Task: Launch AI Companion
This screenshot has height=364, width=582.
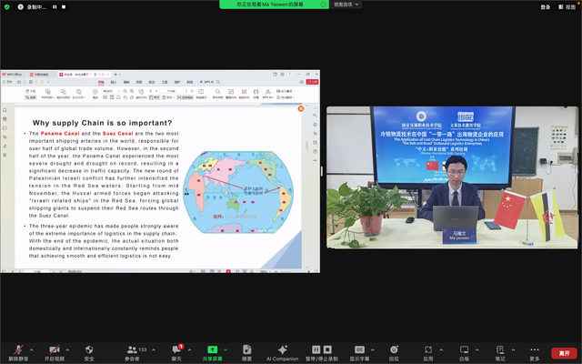Action: tap(282, 351)
